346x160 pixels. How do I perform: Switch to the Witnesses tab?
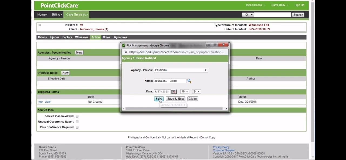point(82,37)
